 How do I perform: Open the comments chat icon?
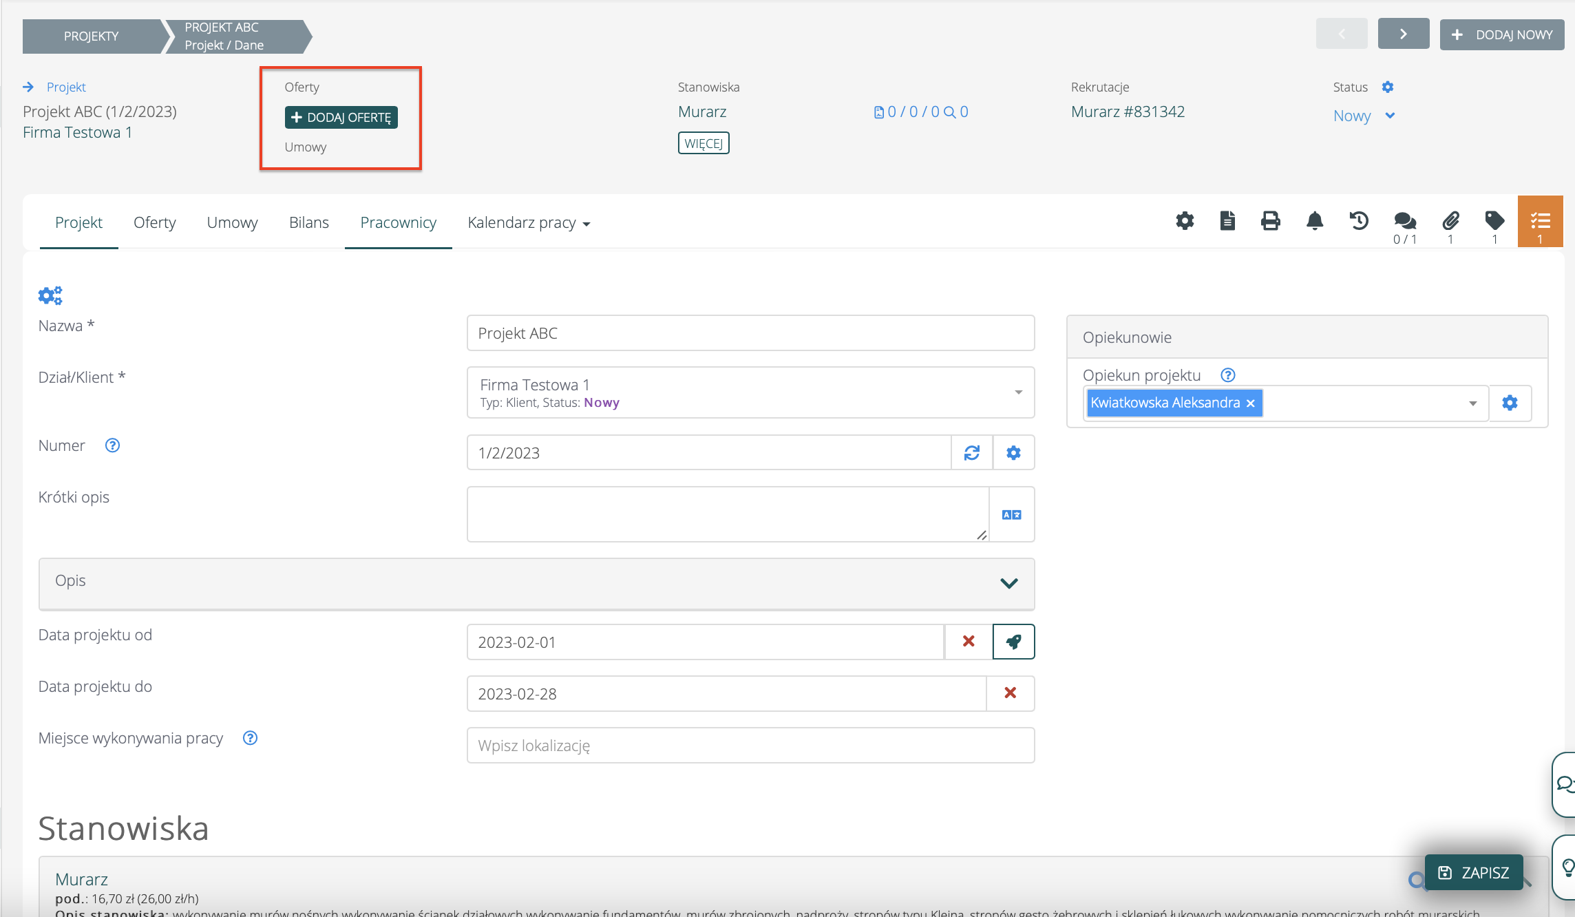1404,221
